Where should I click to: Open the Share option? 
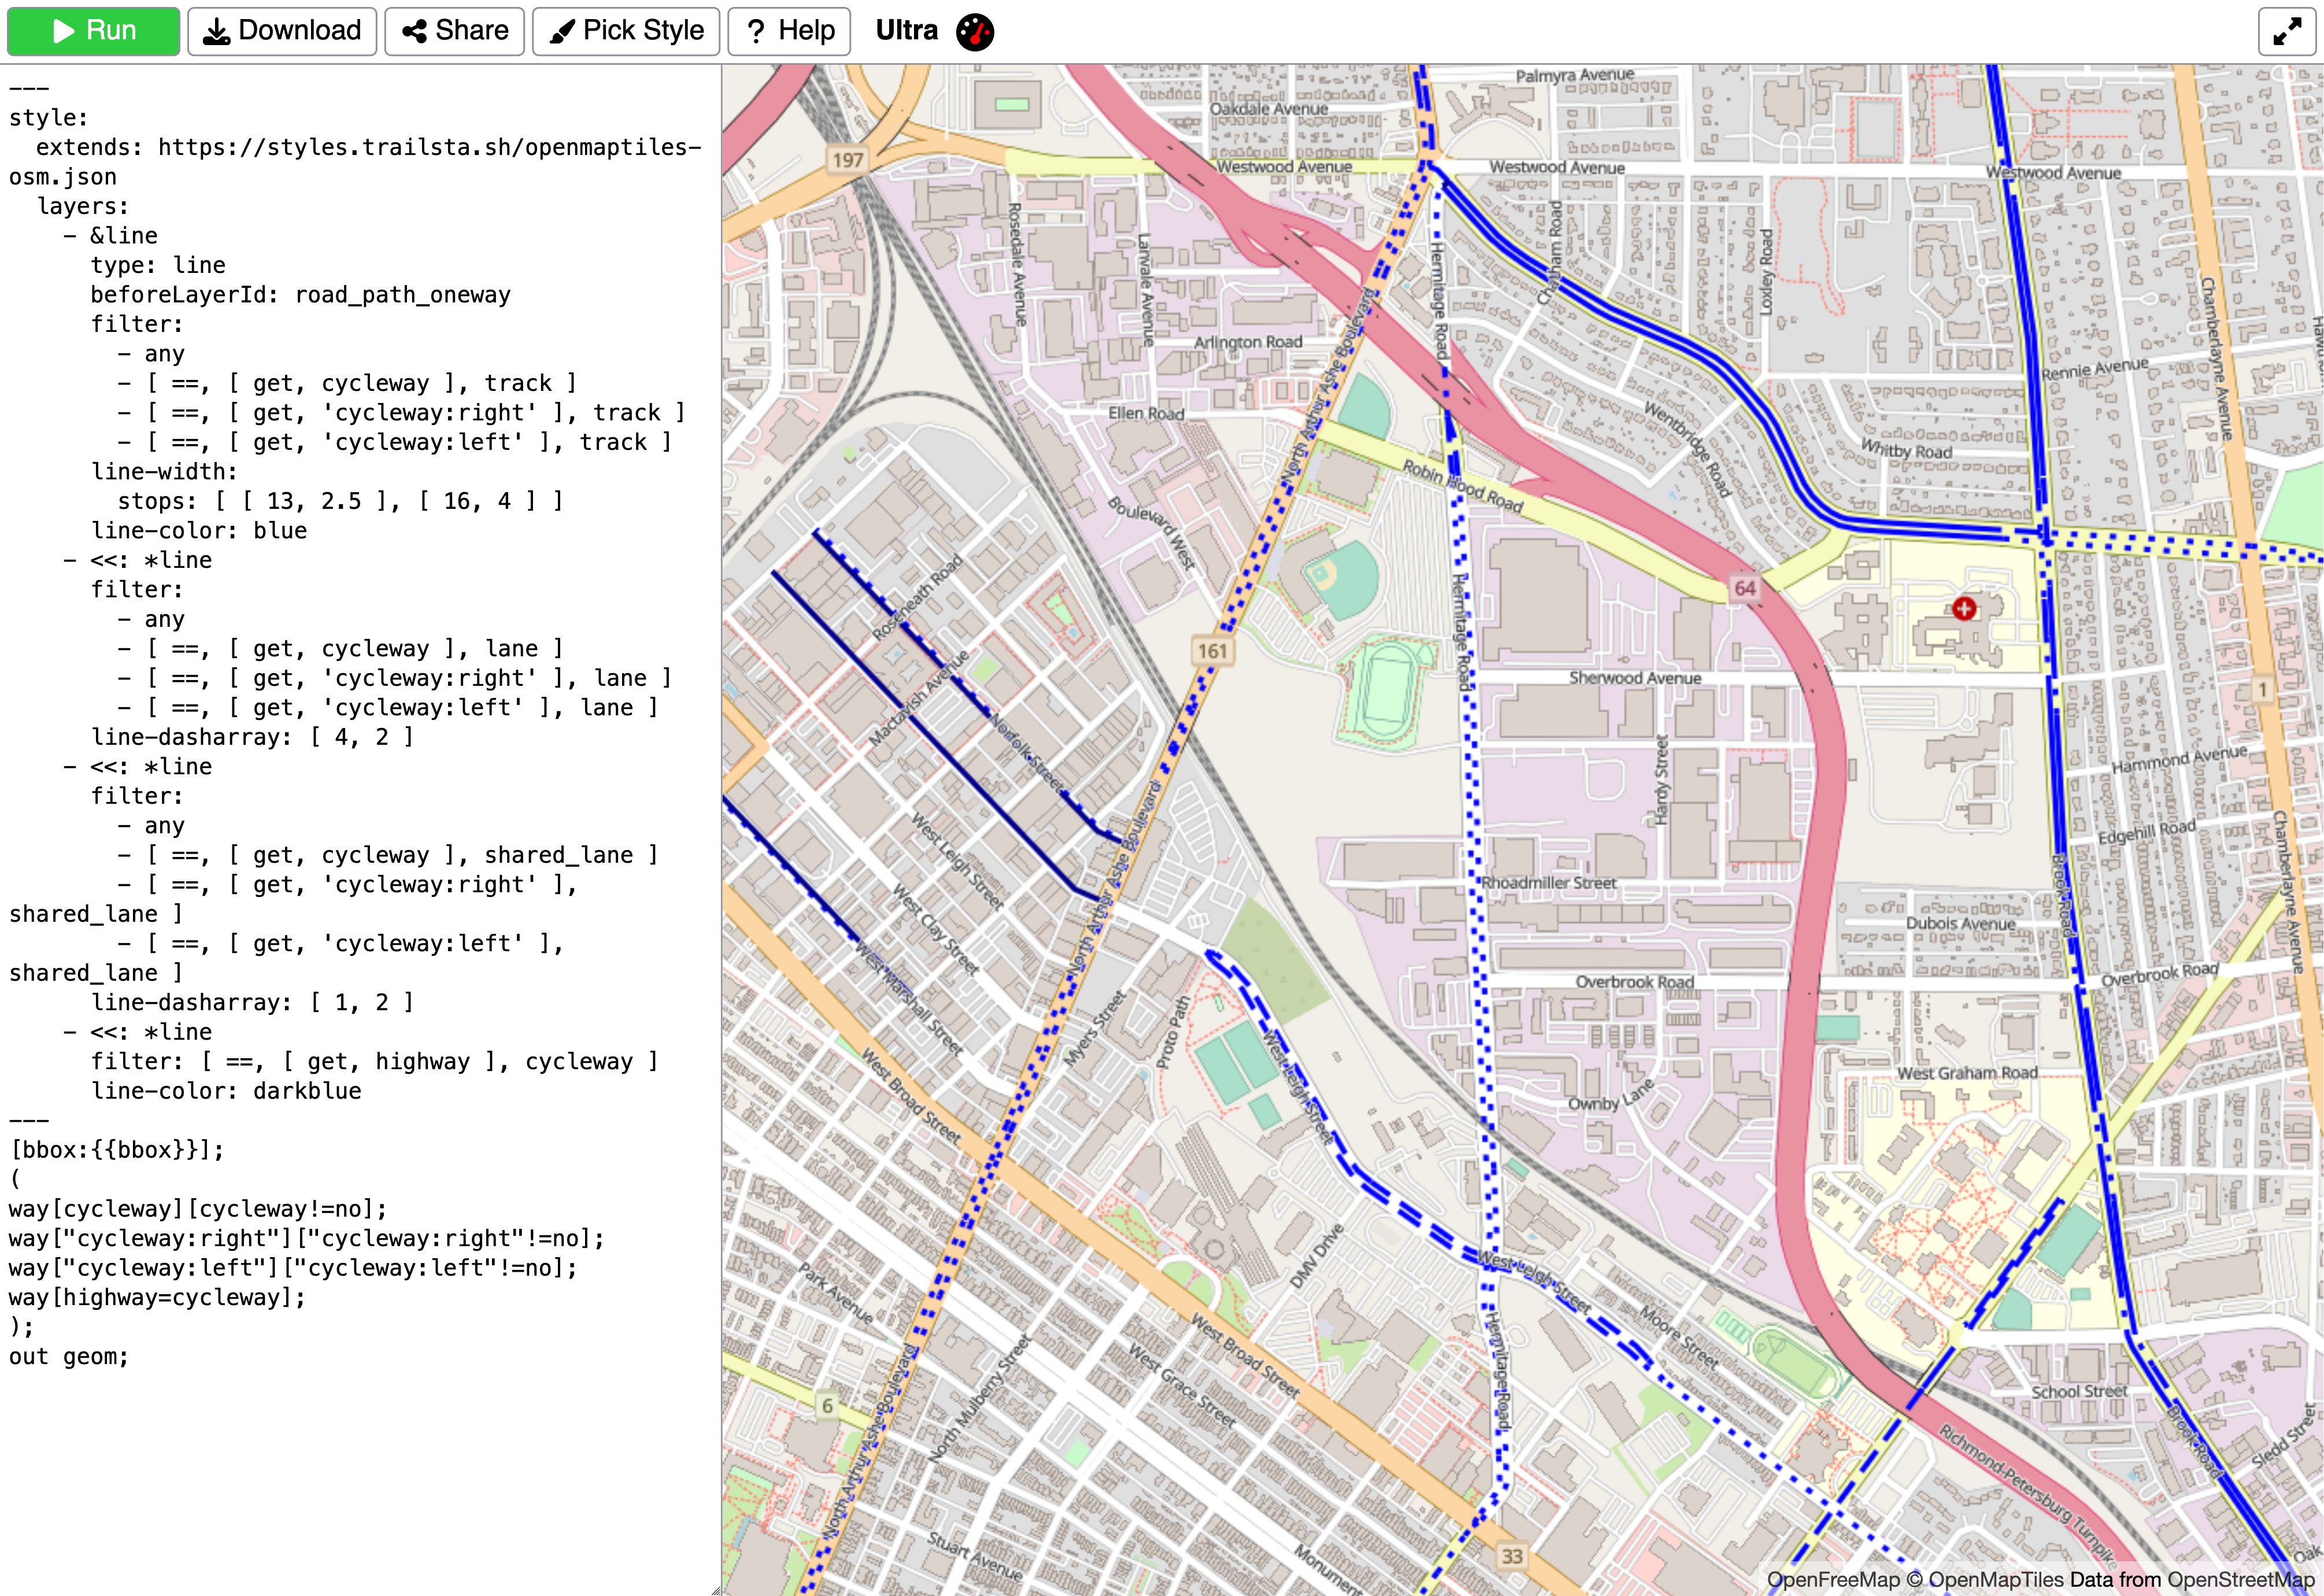coord(455,31)
